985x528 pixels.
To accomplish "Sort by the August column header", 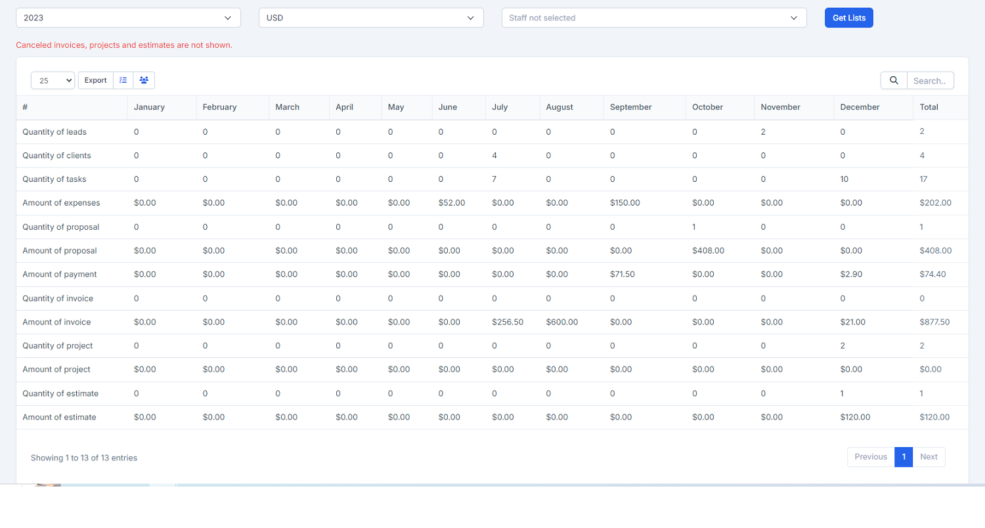I will [571, 107].
